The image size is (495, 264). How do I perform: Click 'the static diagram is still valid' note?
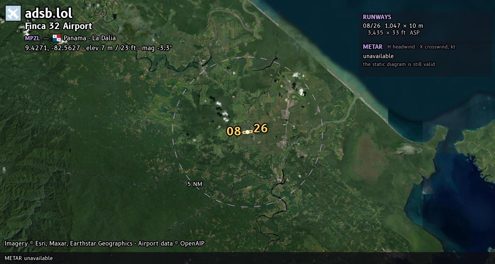coord(399,64)
